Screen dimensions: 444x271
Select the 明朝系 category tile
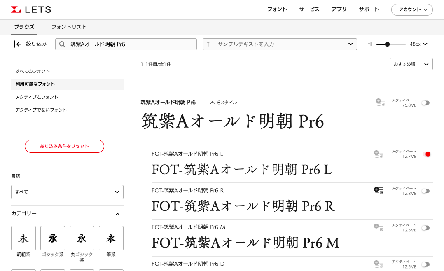(x=23, y=238)
